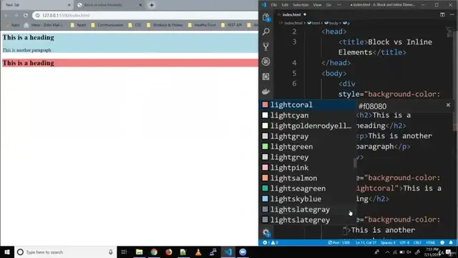Open the Extensions view in VS Code
The width and height of the screenshot is (458, 258).
click(265, 77)
